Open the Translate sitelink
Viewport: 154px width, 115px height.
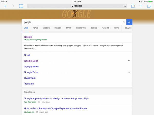pos(29,84)
